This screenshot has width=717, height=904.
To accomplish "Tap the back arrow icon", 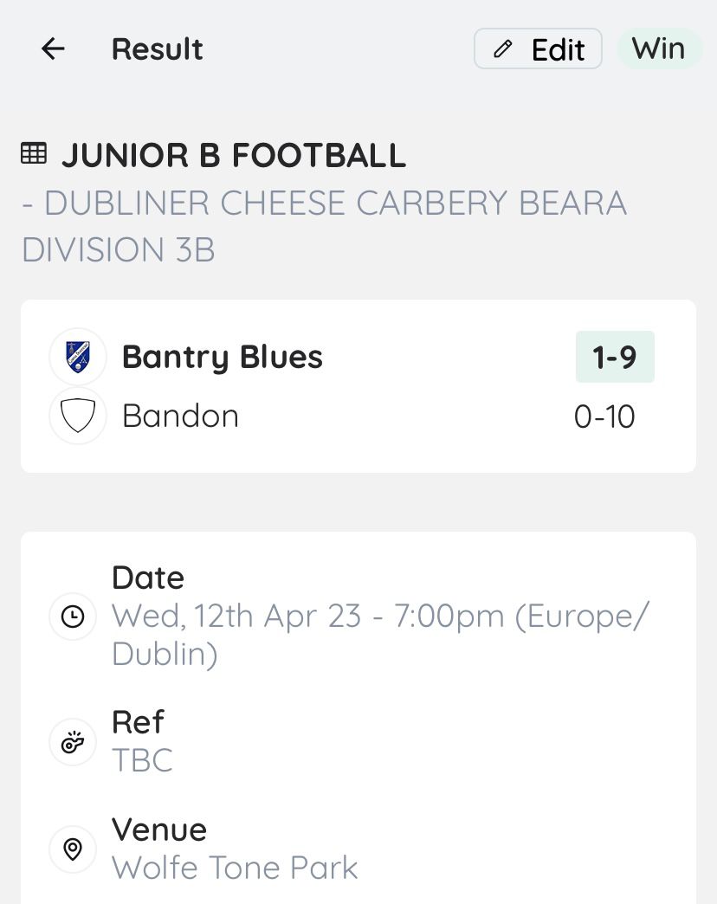I will (53, 49).
